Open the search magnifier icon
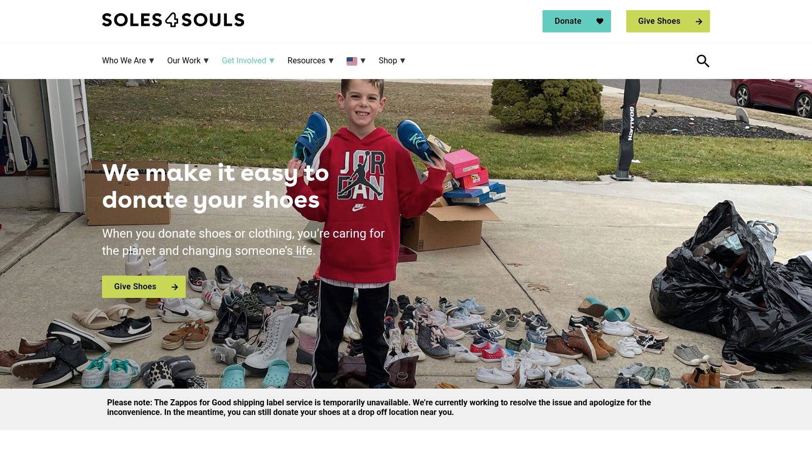The image size is (812, 456). tap(703, 61)
